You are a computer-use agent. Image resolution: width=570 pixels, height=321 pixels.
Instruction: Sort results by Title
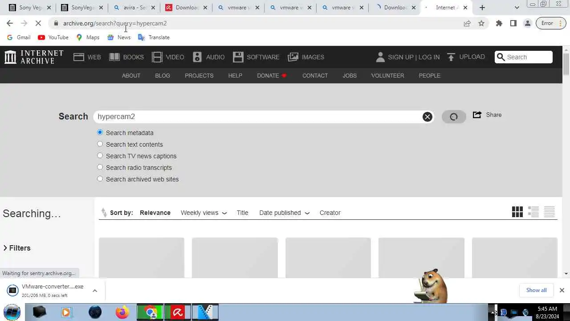(242, 213)
